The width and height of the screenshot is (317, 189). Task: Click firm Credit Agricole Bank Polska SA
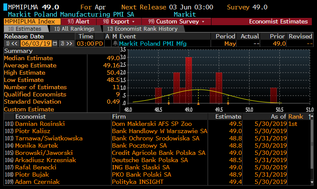pyautogui.click(x=158, y=153)
